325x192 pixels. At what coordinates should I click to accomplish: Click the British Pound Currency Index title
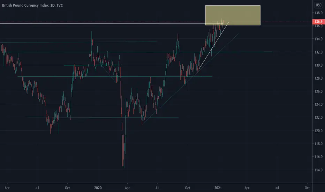click(x=32, y=5)
